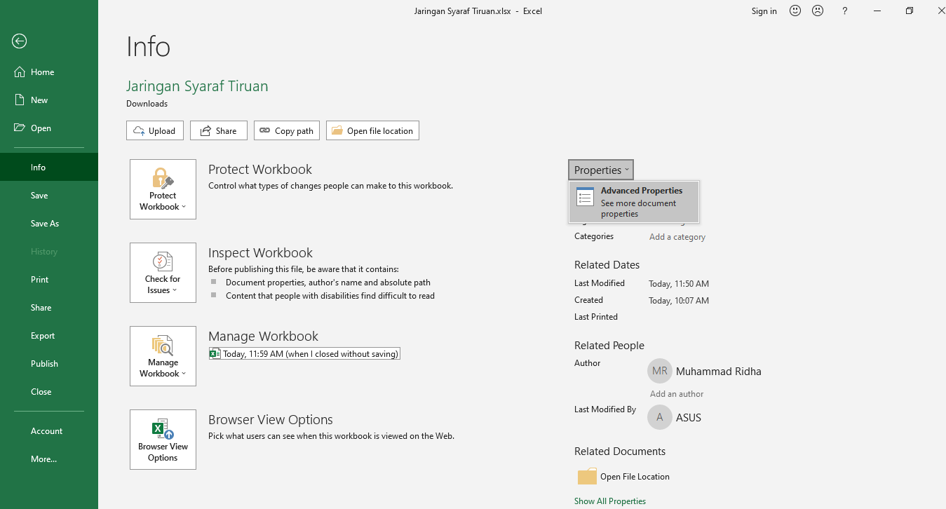Screen dimensions: 946x509
Task: Click the Muhammad Ridha author avatar
Action: click(659, 371)
